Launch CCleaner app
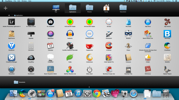 109,46
